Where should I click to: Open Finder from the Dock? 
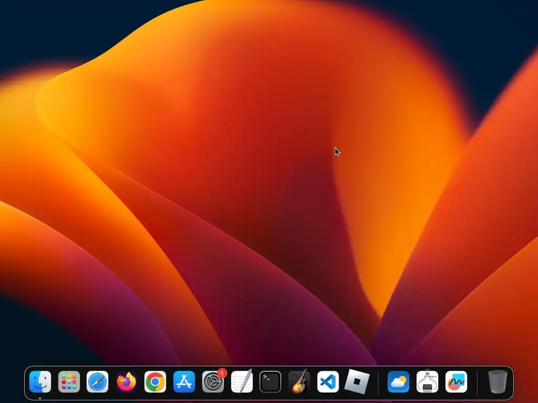pyautogui.click(x=40, y=381)
